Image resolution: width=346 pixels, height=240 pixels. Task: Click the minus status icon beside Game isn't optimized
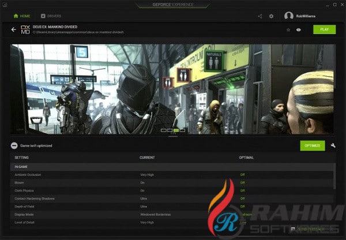[x=14, y=146]
